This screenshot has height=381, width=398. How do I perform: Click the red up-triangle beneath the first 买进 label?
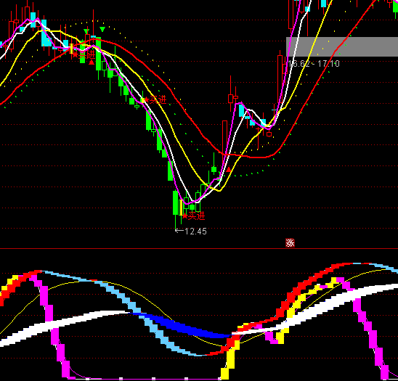92,62
